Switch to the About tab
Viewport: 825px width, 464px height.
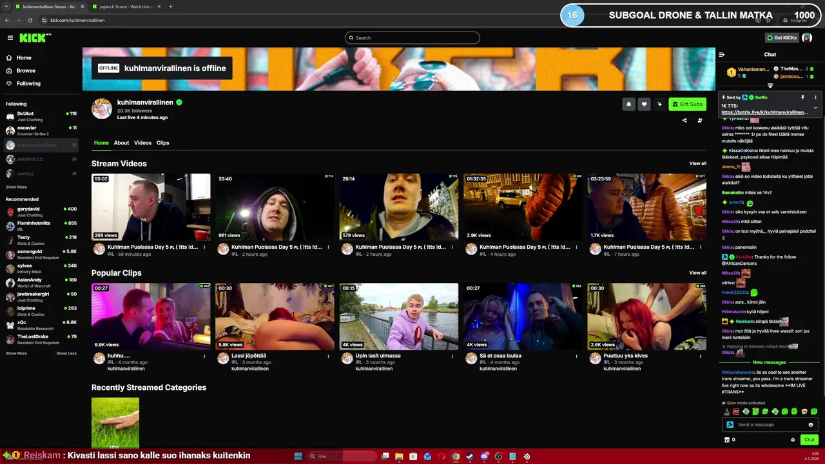pos(121,143)
